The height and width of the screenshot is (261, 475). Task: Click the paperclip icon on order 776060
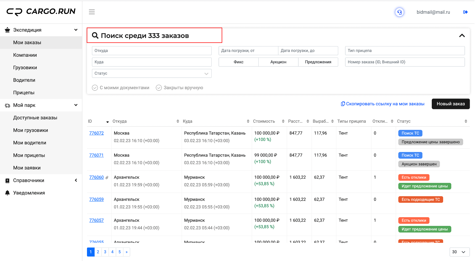point(107,178)
